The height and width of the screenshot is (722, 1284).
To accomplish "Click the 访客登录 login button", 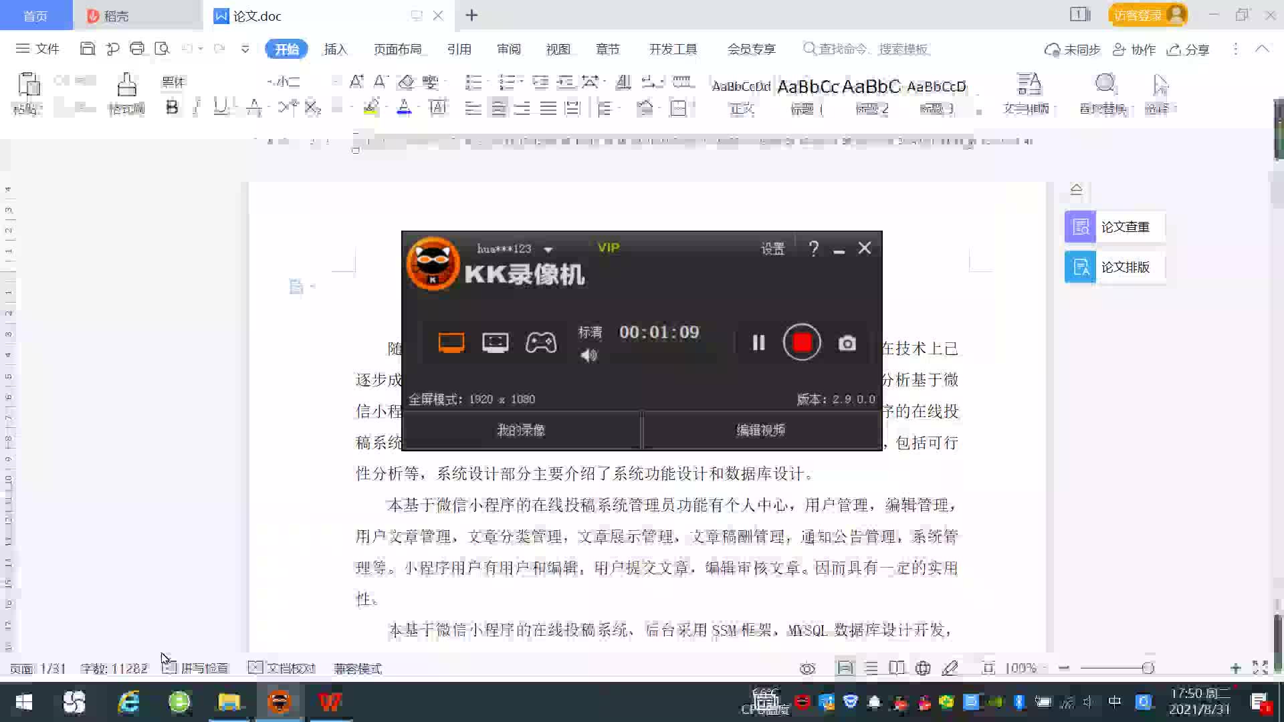I will pyautogui.click(x=1148, y=15).
